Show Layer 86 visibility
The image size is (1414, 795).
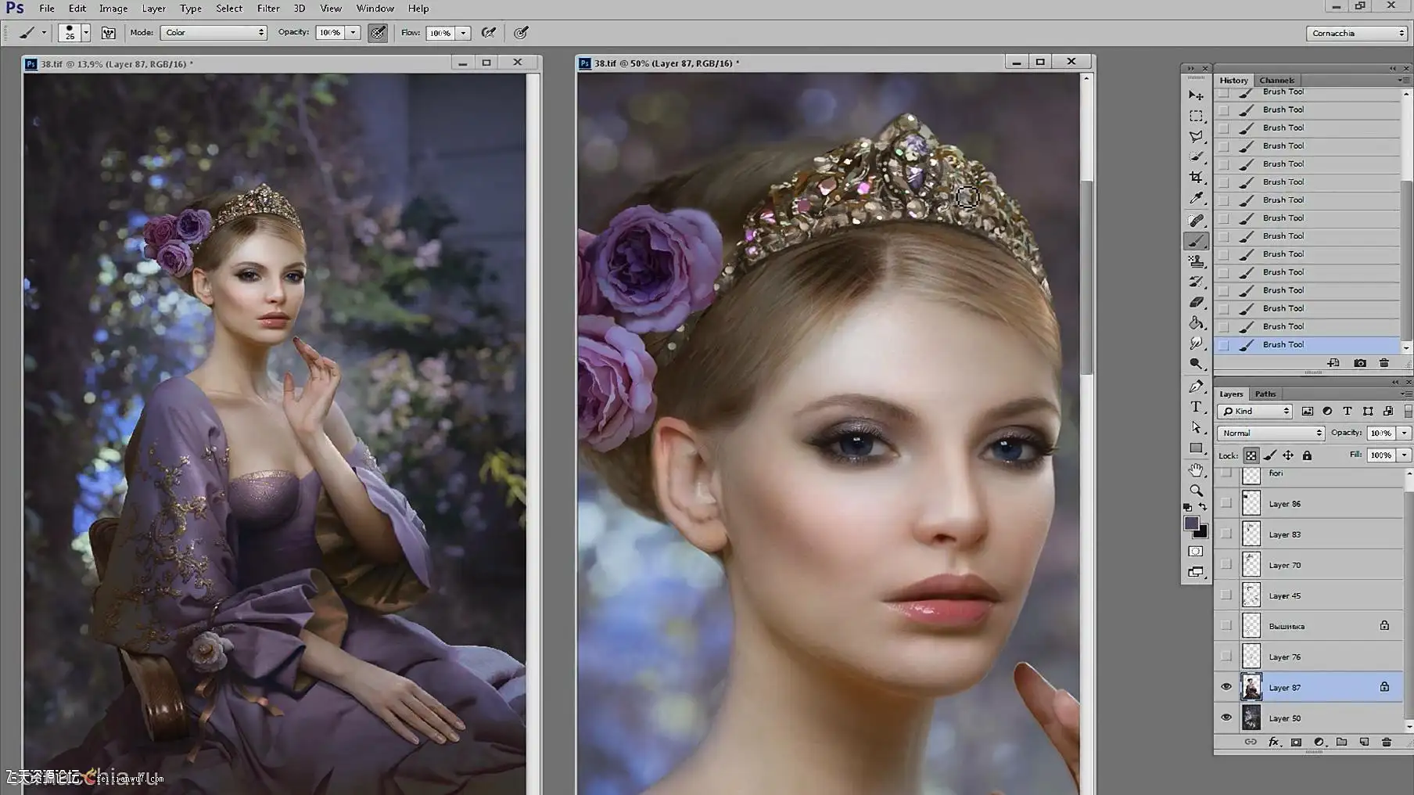click(x=1226, y=504)
